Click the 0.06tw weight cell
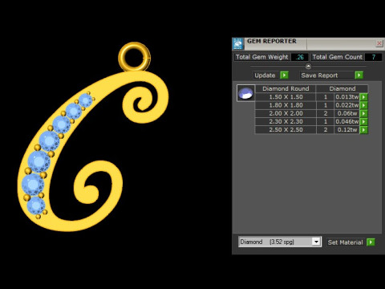Screen dimensions: 385x289 pos(346,113)
